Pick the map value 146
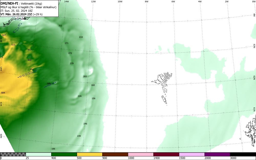 coord(85,124)
